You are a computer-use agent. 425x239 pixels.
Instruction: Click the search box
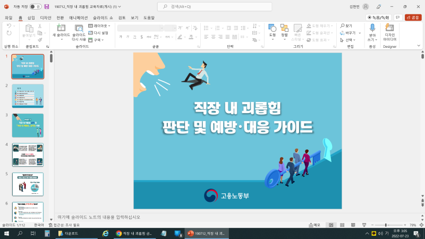point(215,6)
